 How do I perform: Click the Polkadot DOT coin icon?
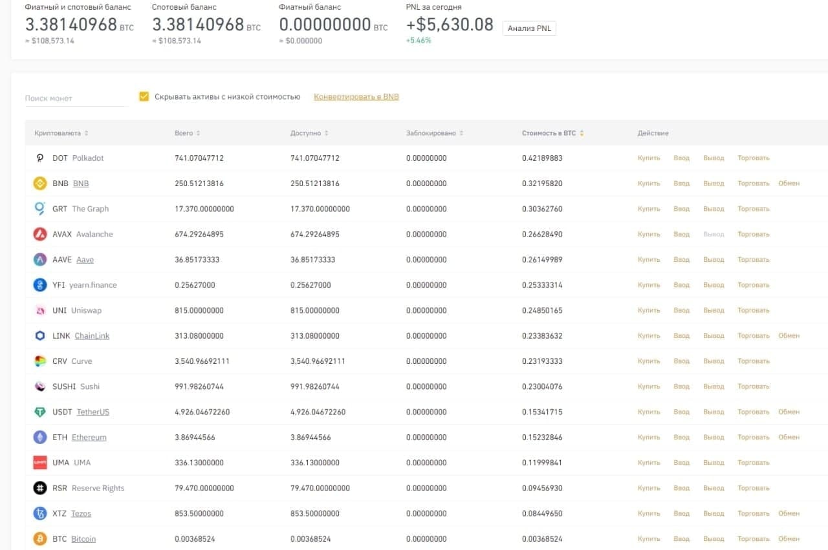(x=40, y=158)
